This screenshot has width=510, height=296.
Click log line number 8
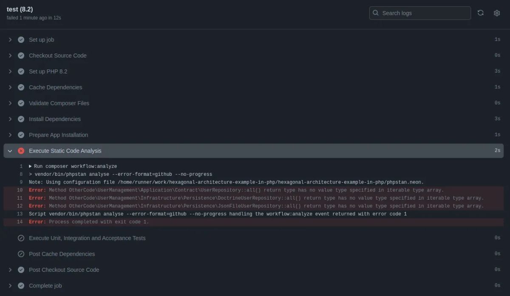click(21, 174)
